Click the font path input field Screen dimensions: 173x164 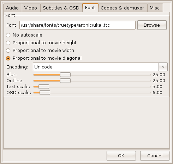pos(77,25)
